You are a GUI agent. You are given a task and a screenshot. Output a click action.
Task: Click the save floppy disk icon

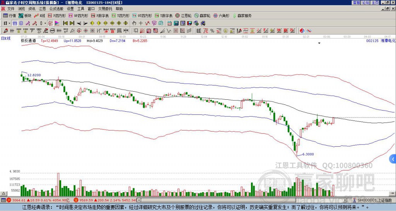(189, 23)
